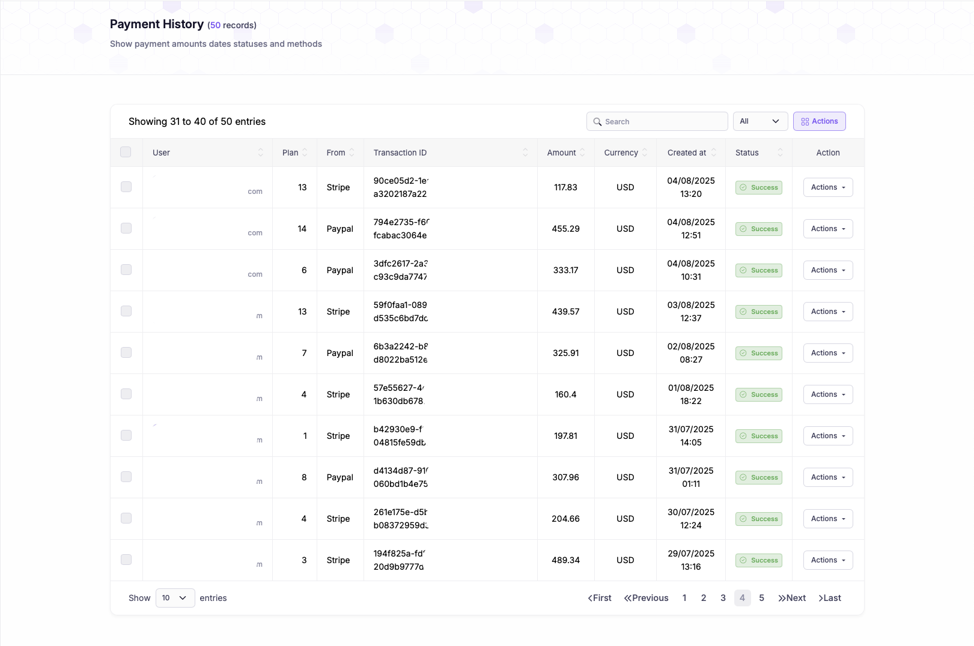Select the checkbox for 489.34 payment
The width and height of the screenshot is (974, 646).
click(126, 560)
